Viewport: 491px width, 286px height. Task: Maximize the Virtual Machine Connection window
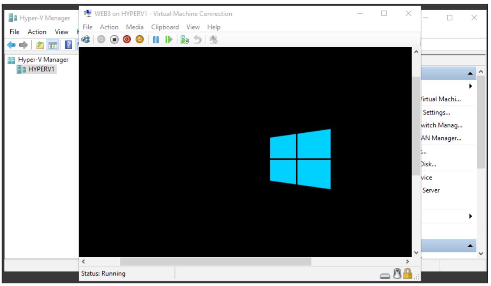pos(384,14)
